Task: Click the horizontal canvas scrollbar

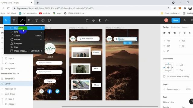Action: pyautogui.click(x=110, y=107)
